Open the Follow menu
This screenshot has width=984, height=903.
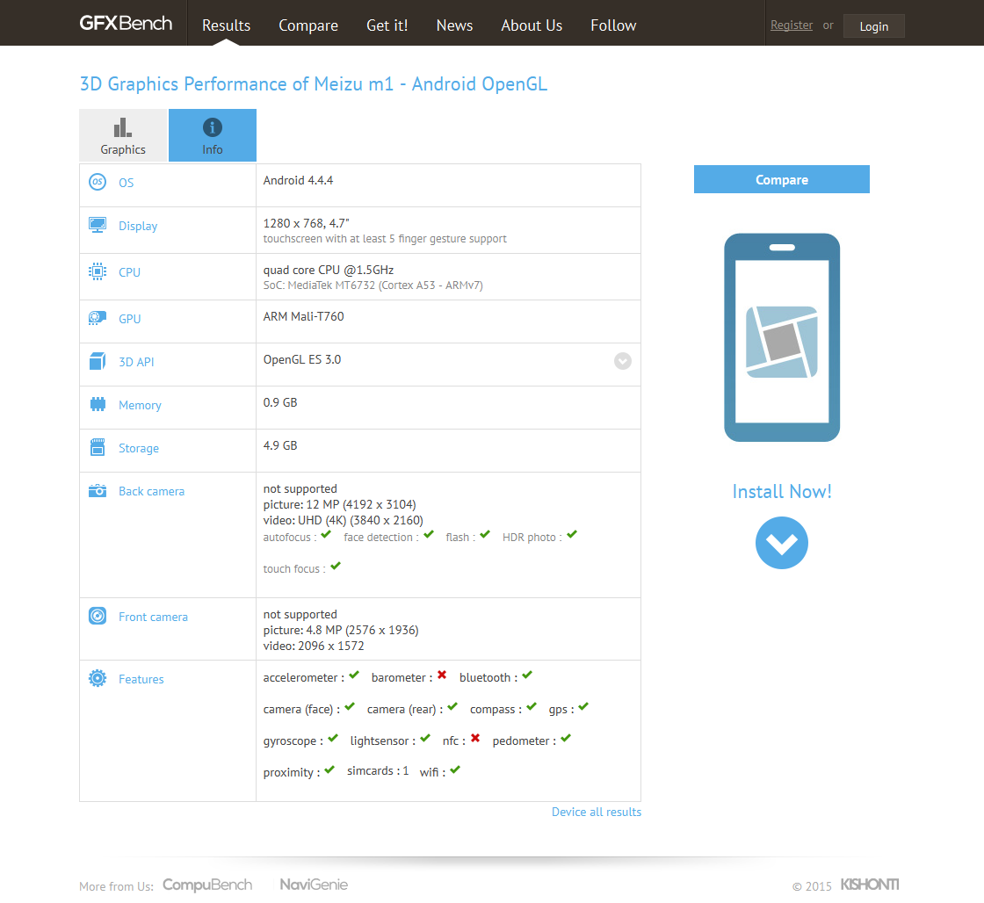coord(613,25)
